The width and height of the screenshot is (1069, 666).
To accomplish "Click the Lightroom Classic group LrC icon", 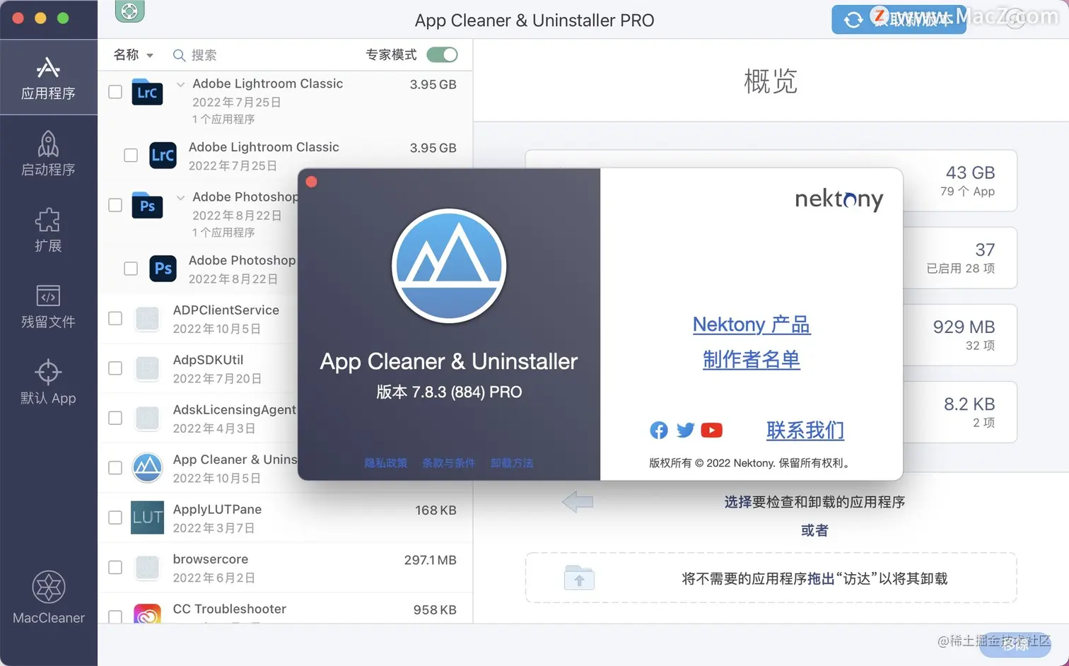I will click(x=147, y=92).
